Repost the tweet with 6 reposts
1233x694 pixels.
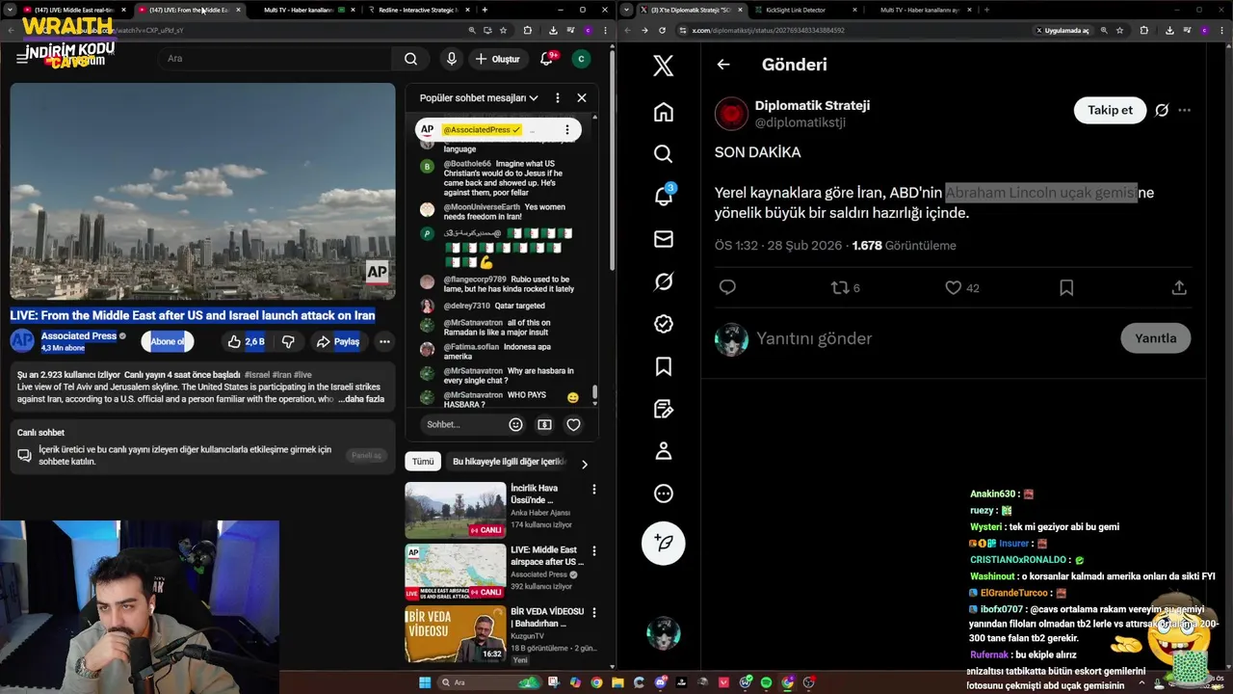(x=846, y=287)
